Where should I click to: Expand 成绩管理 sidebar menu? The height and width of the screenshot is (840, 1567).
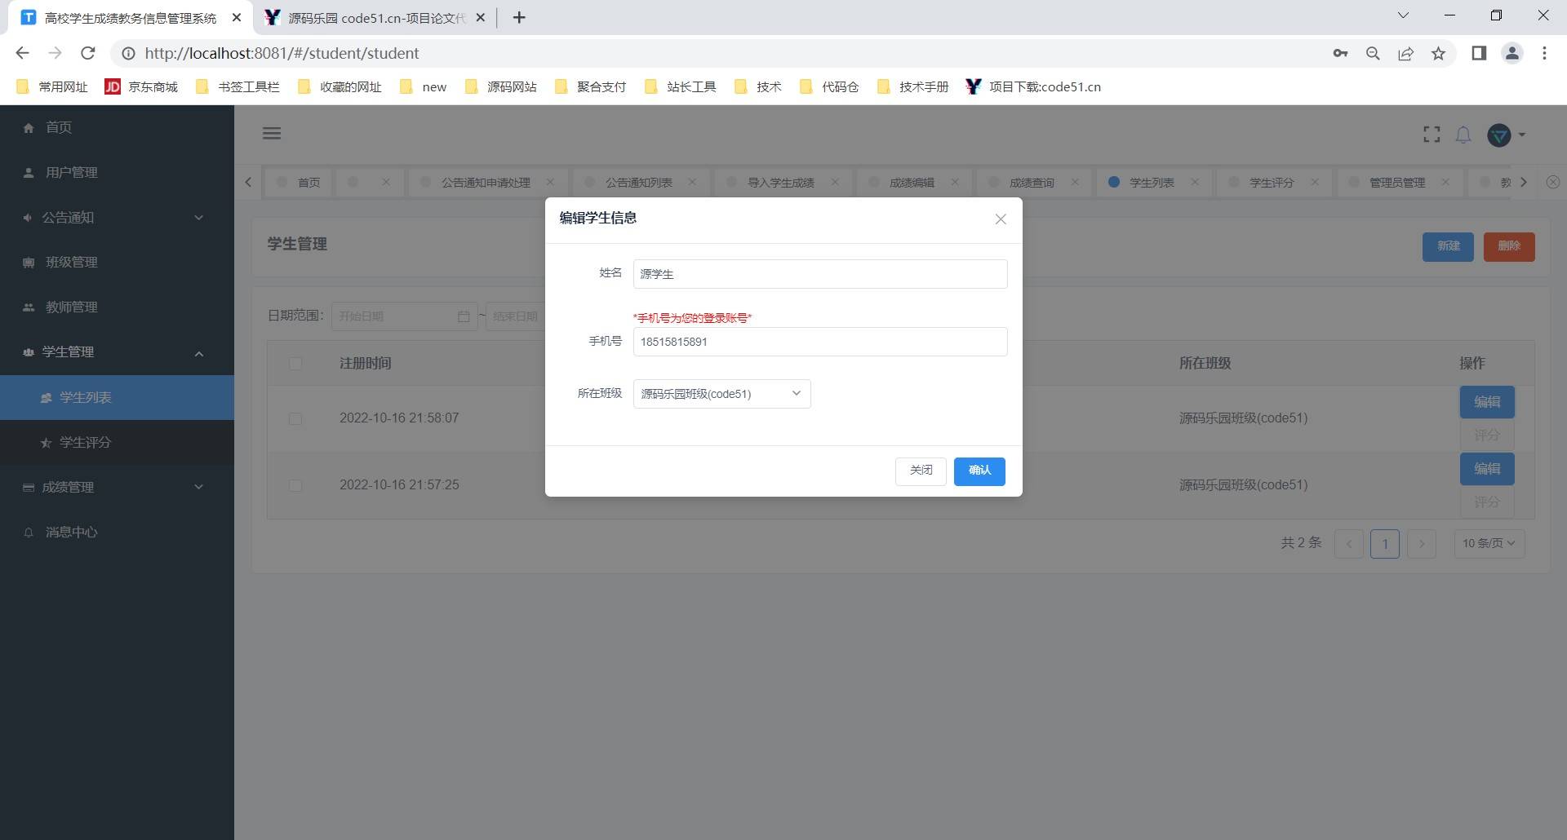pos(117,488)
